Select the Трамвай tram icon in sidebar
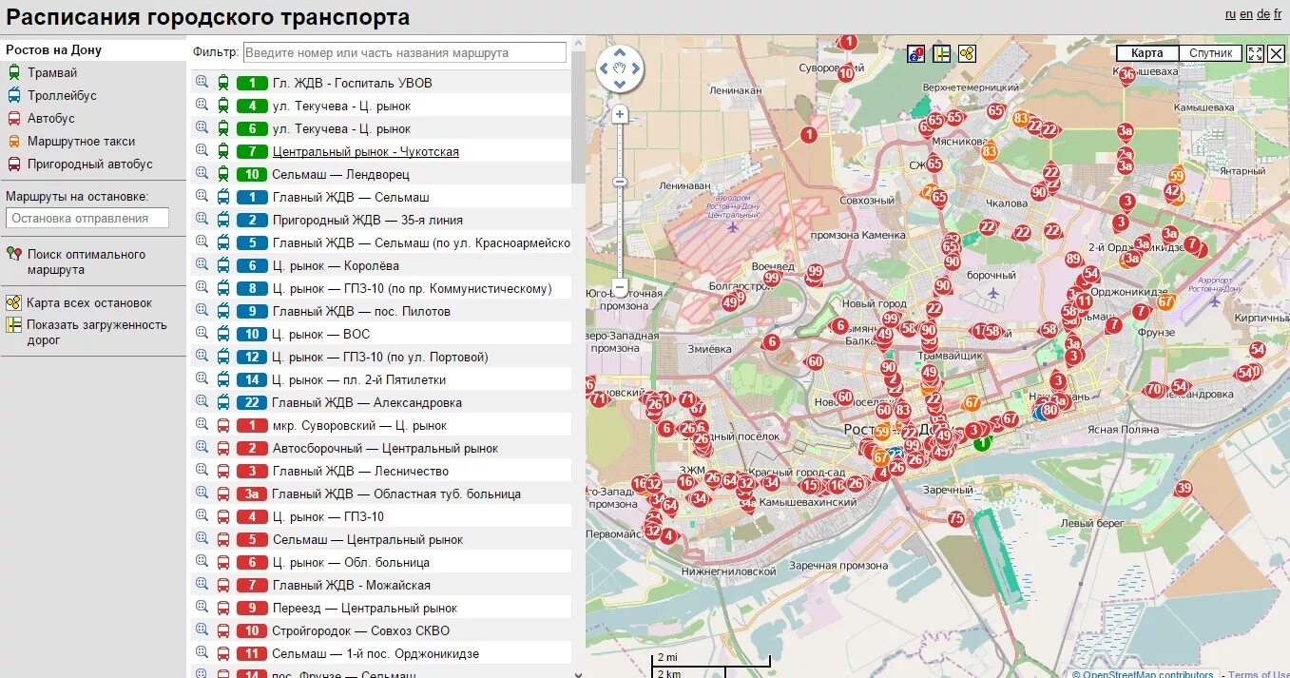This screenshot has height=678, width=1290. coord(14,72)
